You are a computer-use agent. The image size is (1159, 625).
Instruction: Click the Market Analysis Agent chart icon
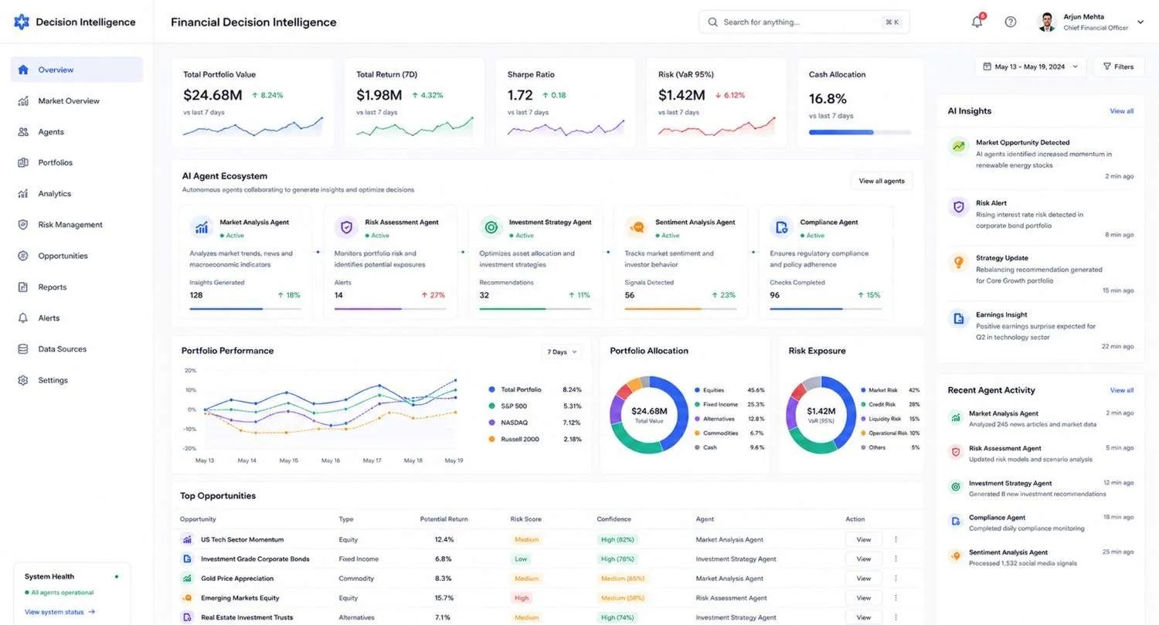[202, 227]
